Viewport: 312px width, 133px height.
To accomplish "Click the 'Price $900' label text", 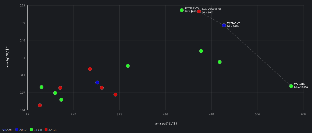I will (x=191, y=12).
